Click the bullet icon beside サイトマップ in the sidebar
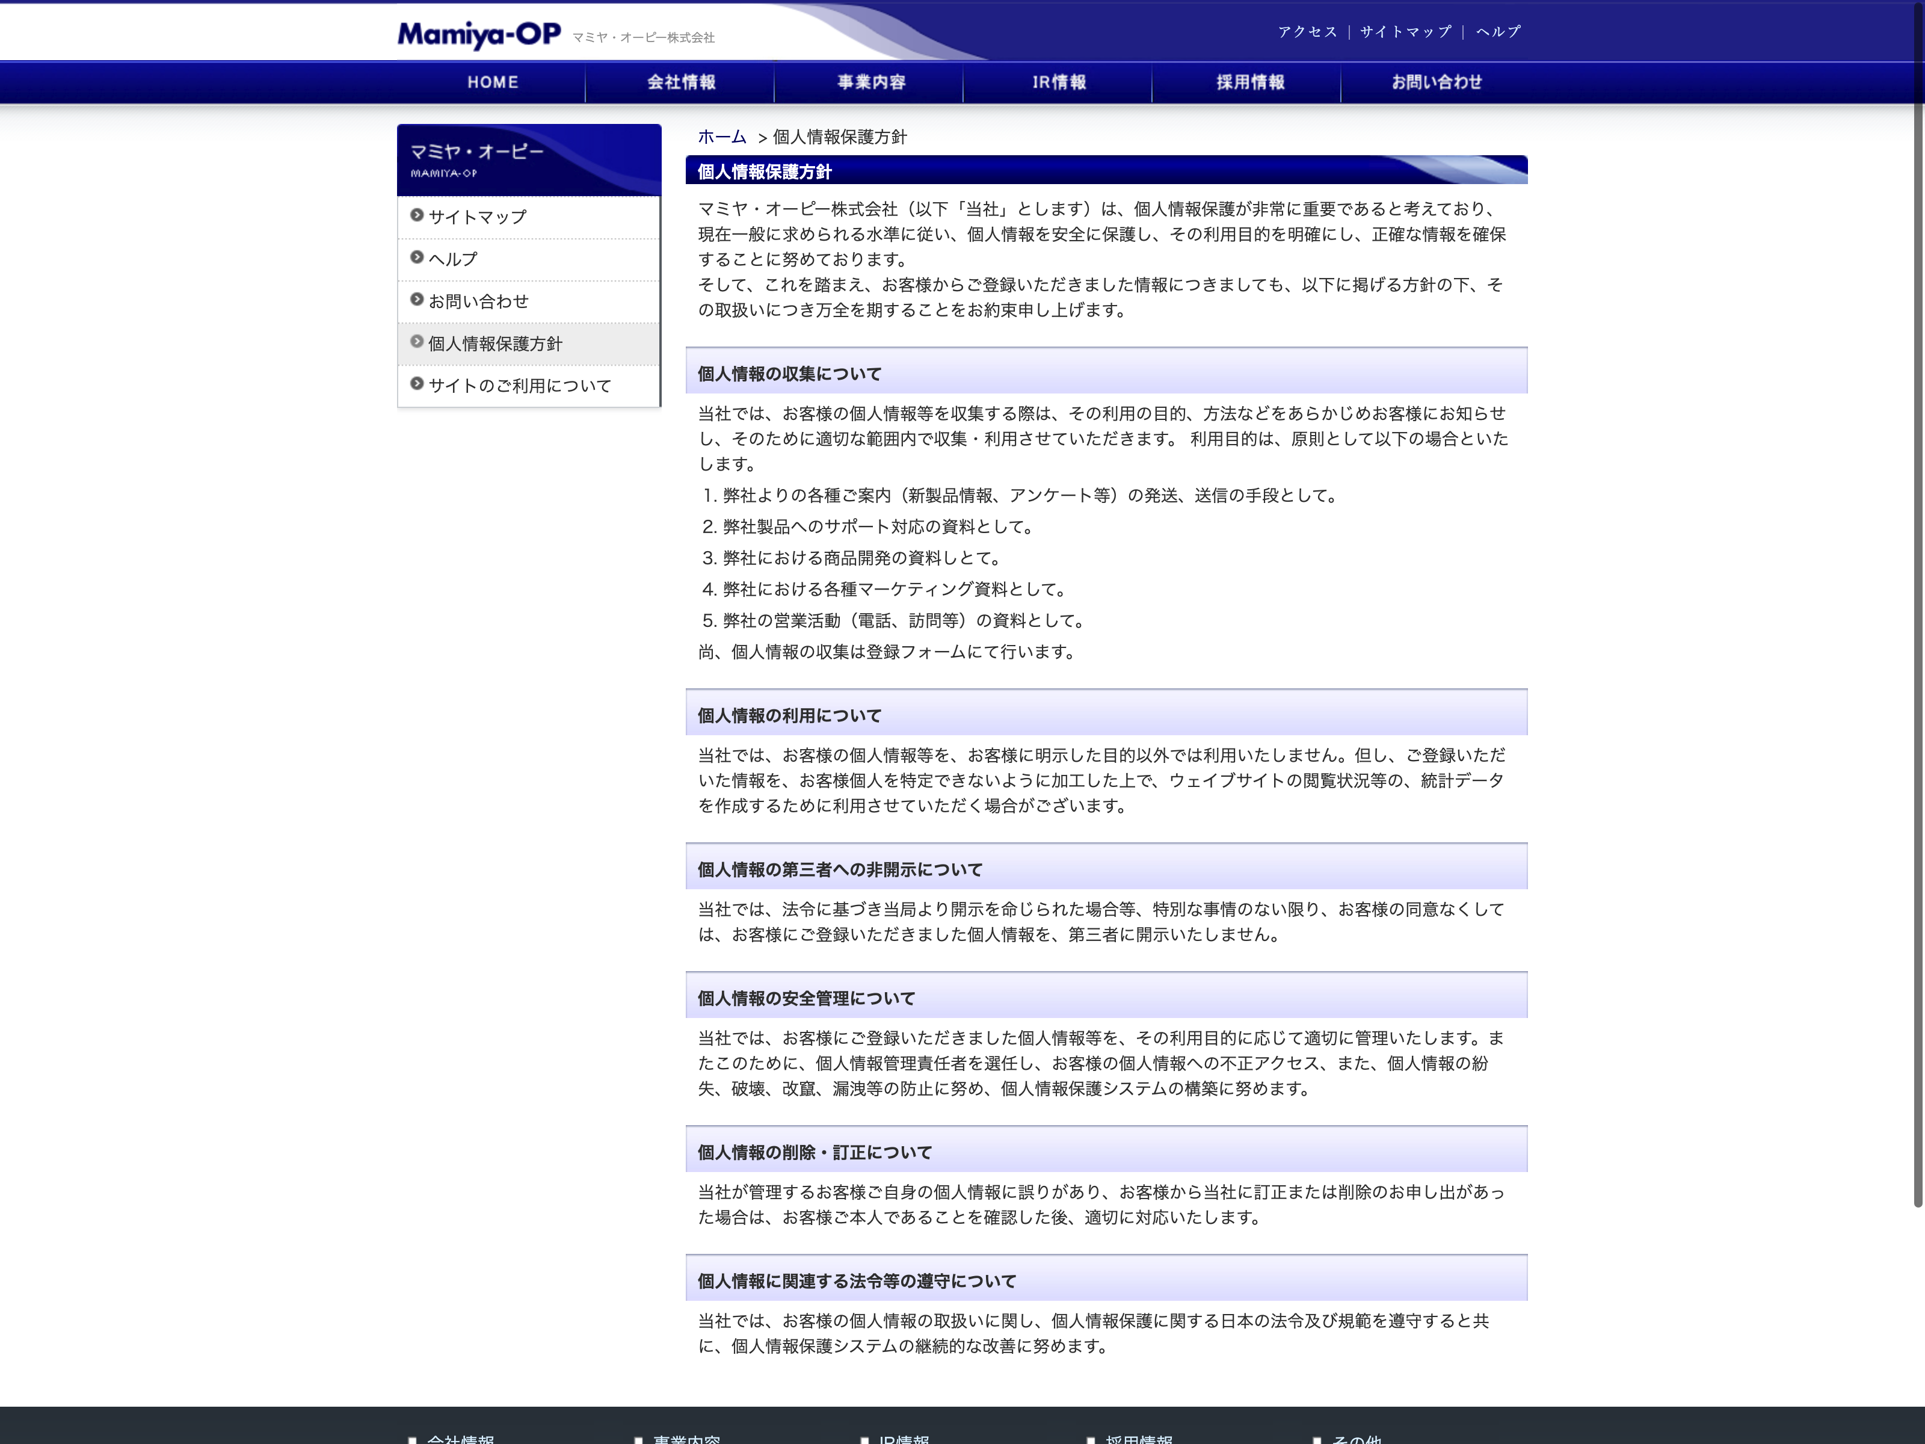The height and width of the screenshot is (1444, 1925). [x=417, y=215]
